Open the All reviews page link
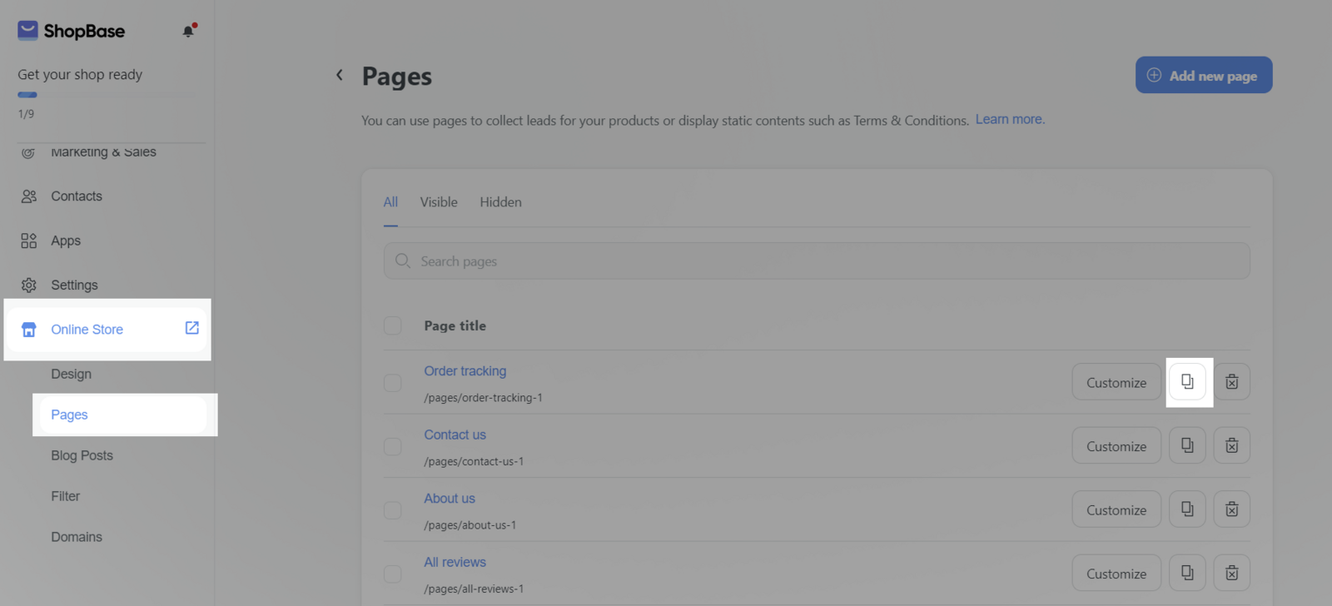 point(455,562)
